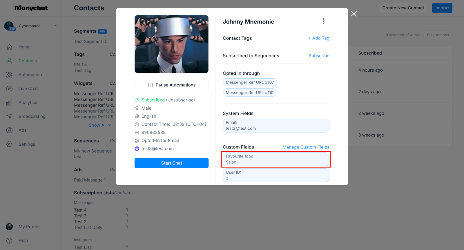464x250 pixels.
Task: Click the Live Chat sidebar icon
Action: click(9, 89)
